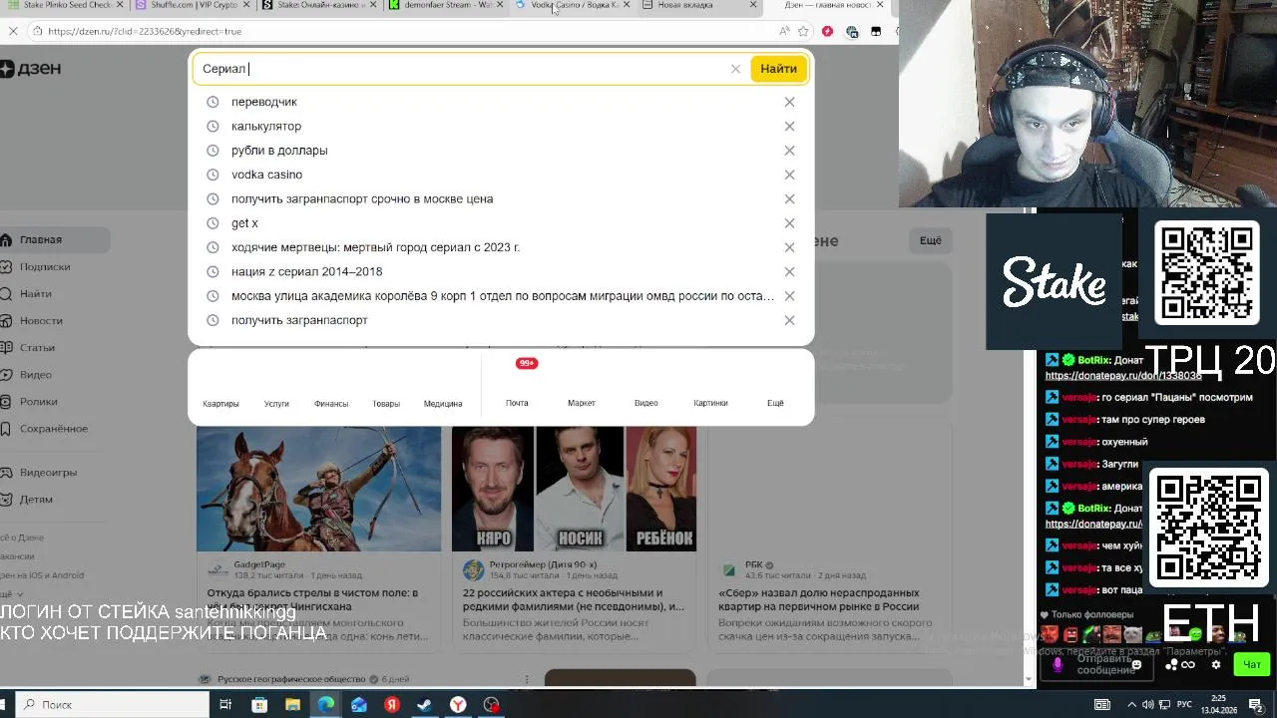Open Microsoft Edge from the taskbar

[x=326, y=705]
